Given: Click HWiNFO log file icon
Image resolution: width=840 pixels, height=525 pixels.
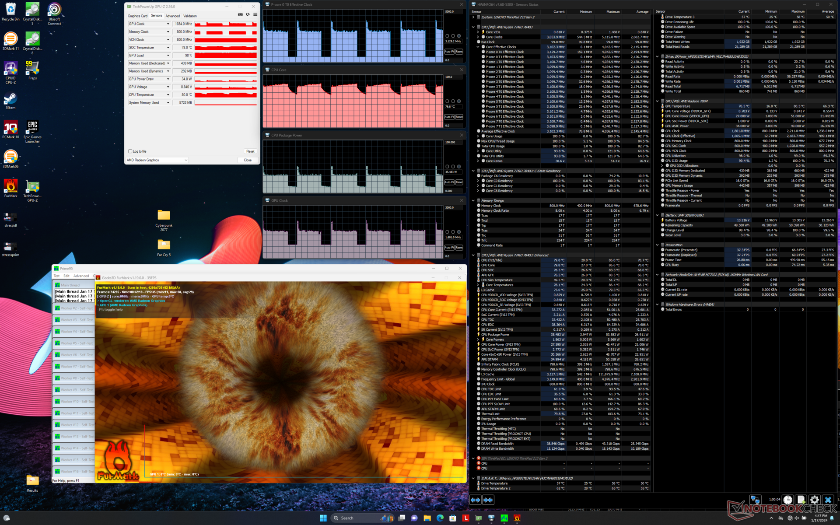Looking at the screenshot, I should [x=801, y=500].
